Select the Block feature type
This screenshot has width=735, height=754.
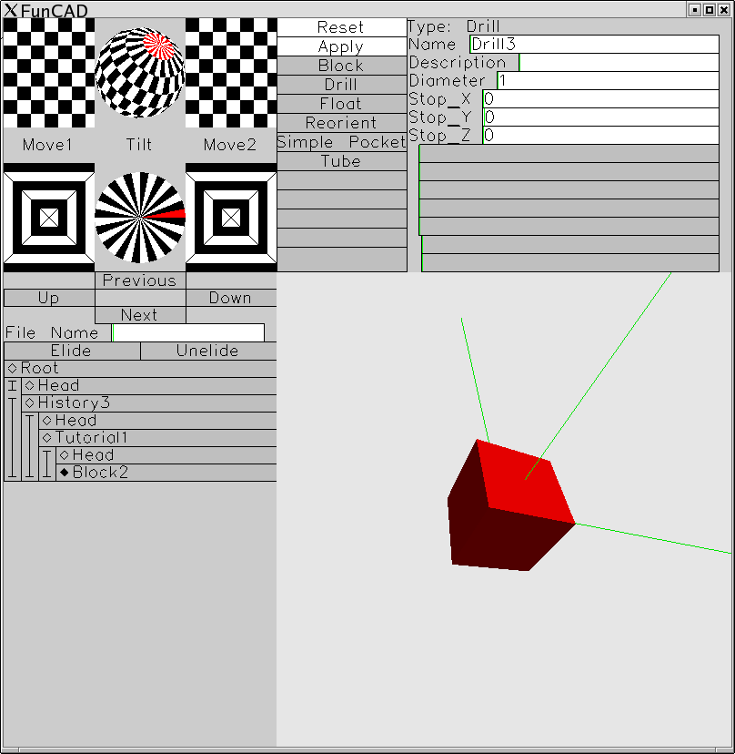click(x=341, y=66)
